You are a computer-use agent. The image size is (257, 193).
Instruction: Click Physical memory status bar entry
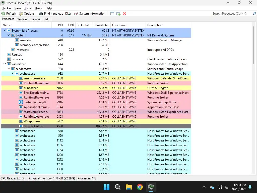52,178
